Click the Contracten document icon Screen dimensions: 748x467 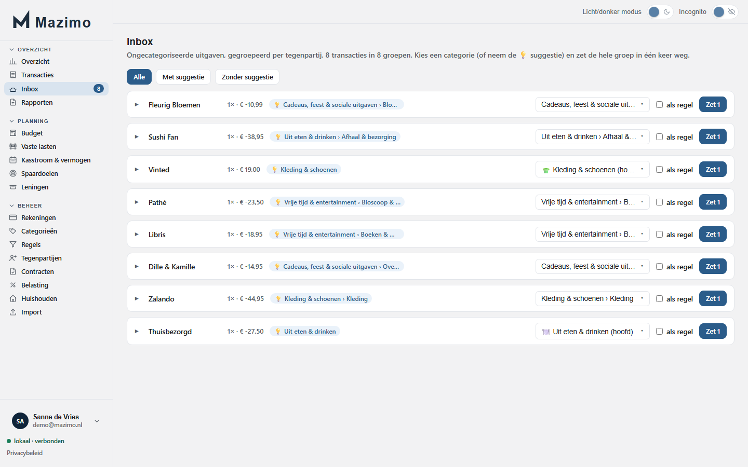coord(13,271)
